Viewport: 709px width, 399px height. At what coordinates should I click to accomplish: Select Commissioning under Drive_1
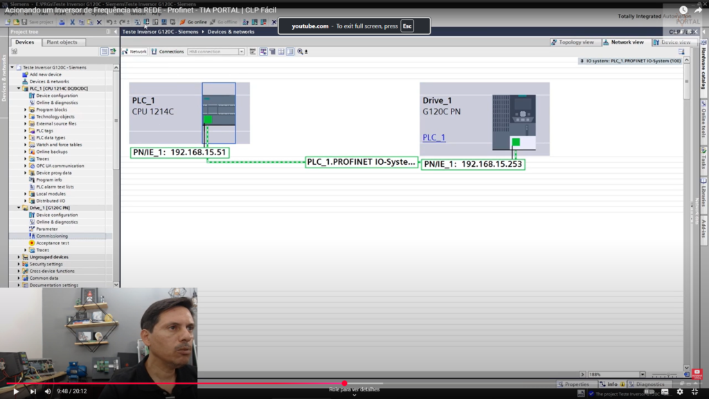(x=51, y=236)
